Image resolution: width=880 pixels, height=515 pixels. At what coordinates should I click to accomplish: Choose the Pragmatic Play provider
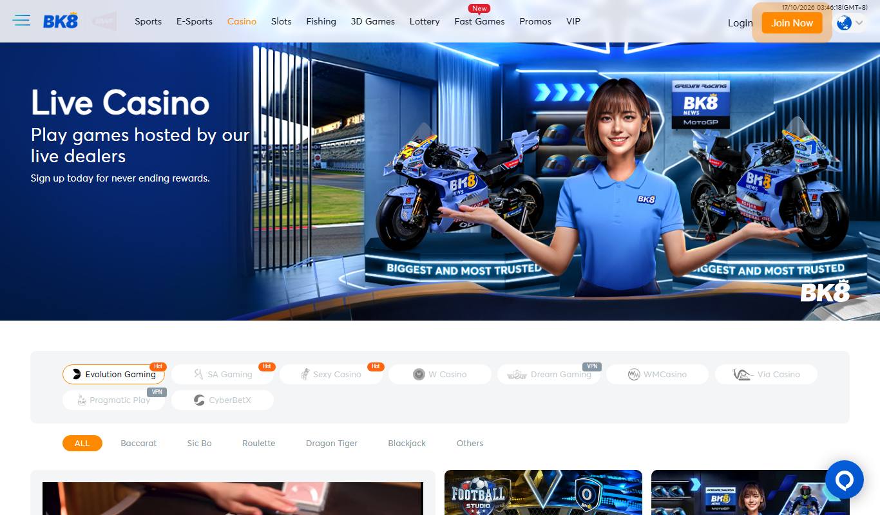(x=113, y=400)
